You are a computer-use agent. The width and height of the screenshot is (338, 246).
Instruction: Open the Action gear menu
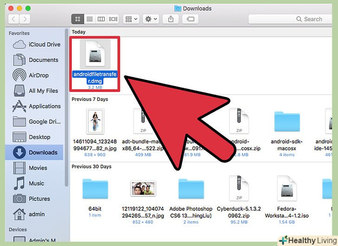[151, 19]
